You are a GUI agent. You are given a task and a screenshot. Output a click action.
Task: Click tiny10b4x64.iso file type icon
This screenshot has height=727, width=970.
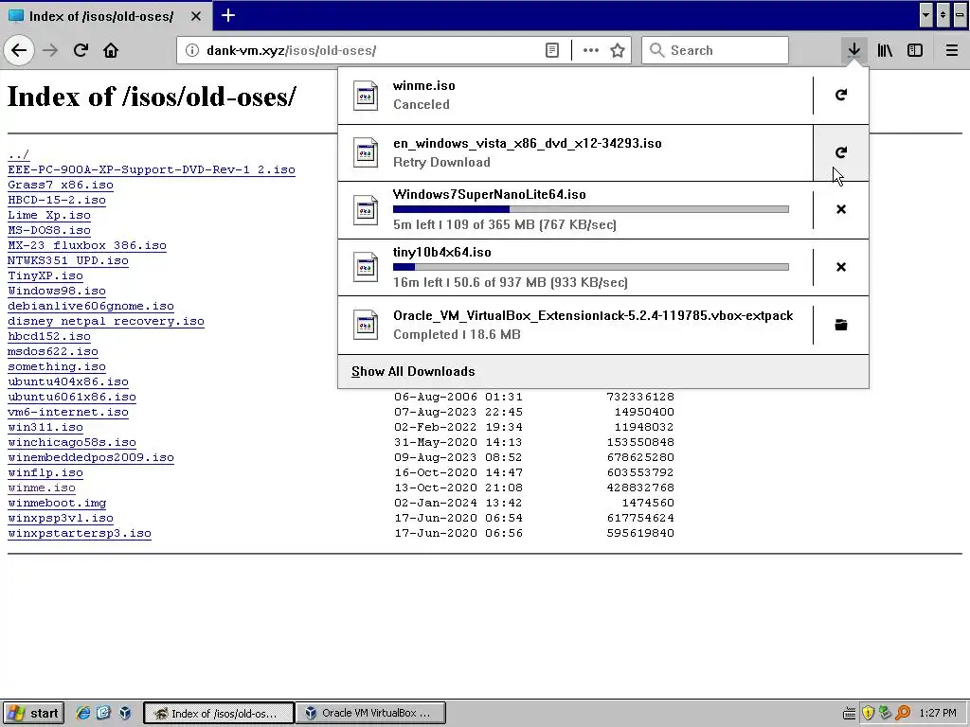[366, 268]
